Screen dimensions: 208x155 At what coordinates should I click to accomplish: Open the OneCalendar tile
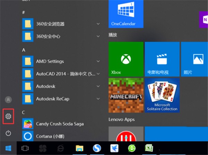click(126, 14)
